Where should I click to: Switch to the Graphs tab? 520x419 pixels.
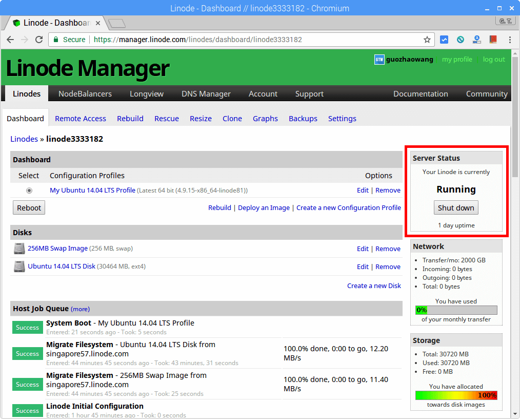tap(265, 119)
